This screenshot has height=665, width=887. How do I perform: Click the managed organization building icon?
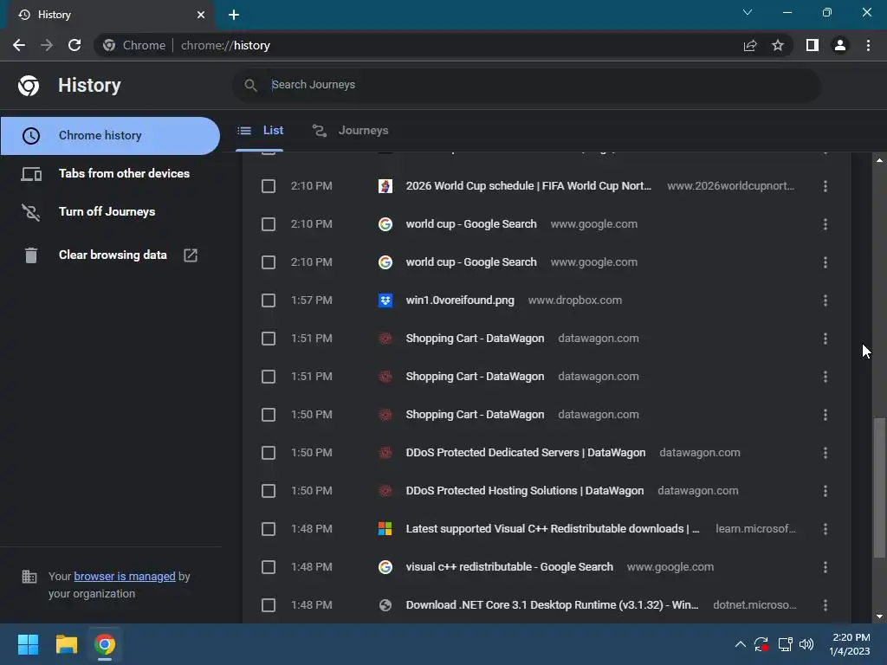(x=29, y=577)
